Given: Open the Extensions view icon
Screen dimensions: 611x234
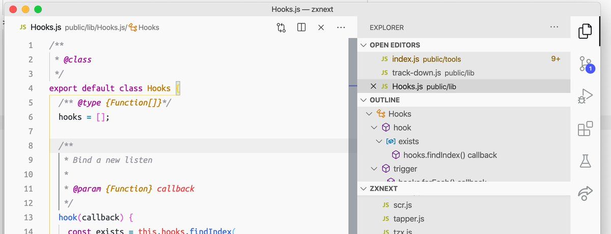Looking at the screenshot, I should coord(586,129).
